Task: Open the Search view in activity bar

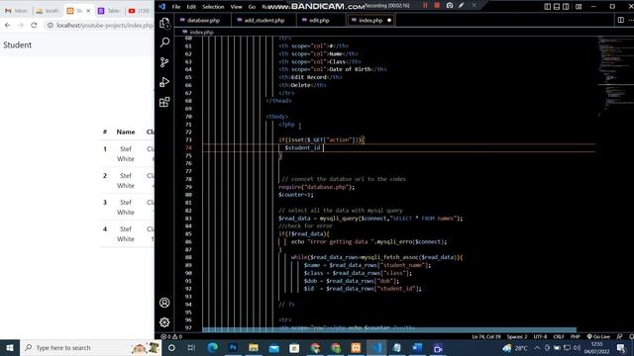Action: coord(164,42)
